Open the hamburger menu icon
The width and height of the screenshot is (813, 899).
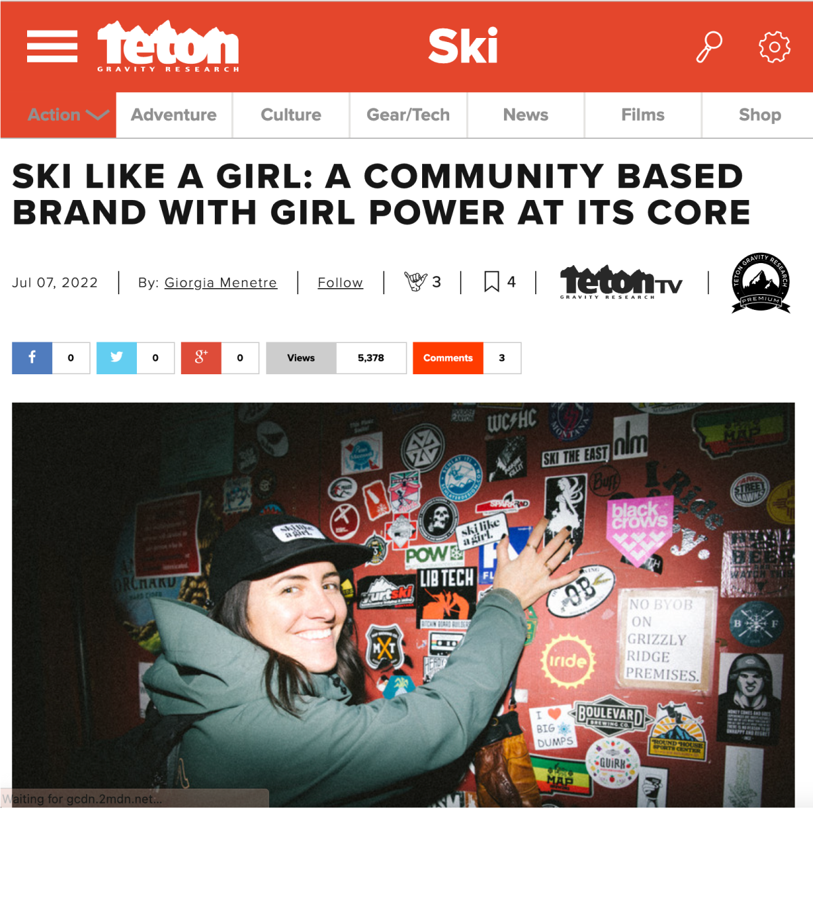pos(52,47)
